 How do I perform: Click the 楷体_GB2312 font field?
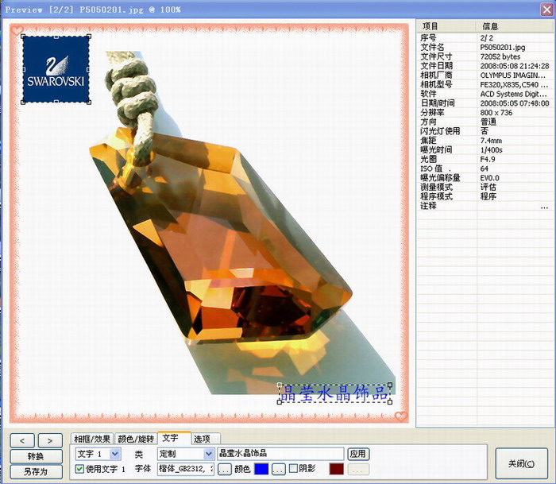pyautogui.click(x=186, y=469)
